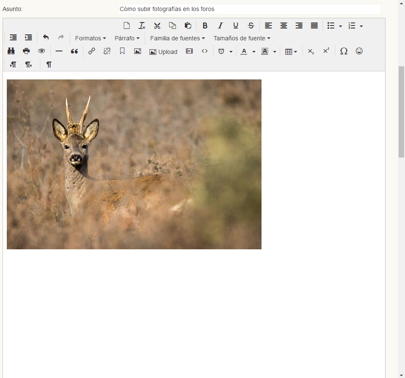Click the page vertical scrollbar thumb

[x=401, y=112]
